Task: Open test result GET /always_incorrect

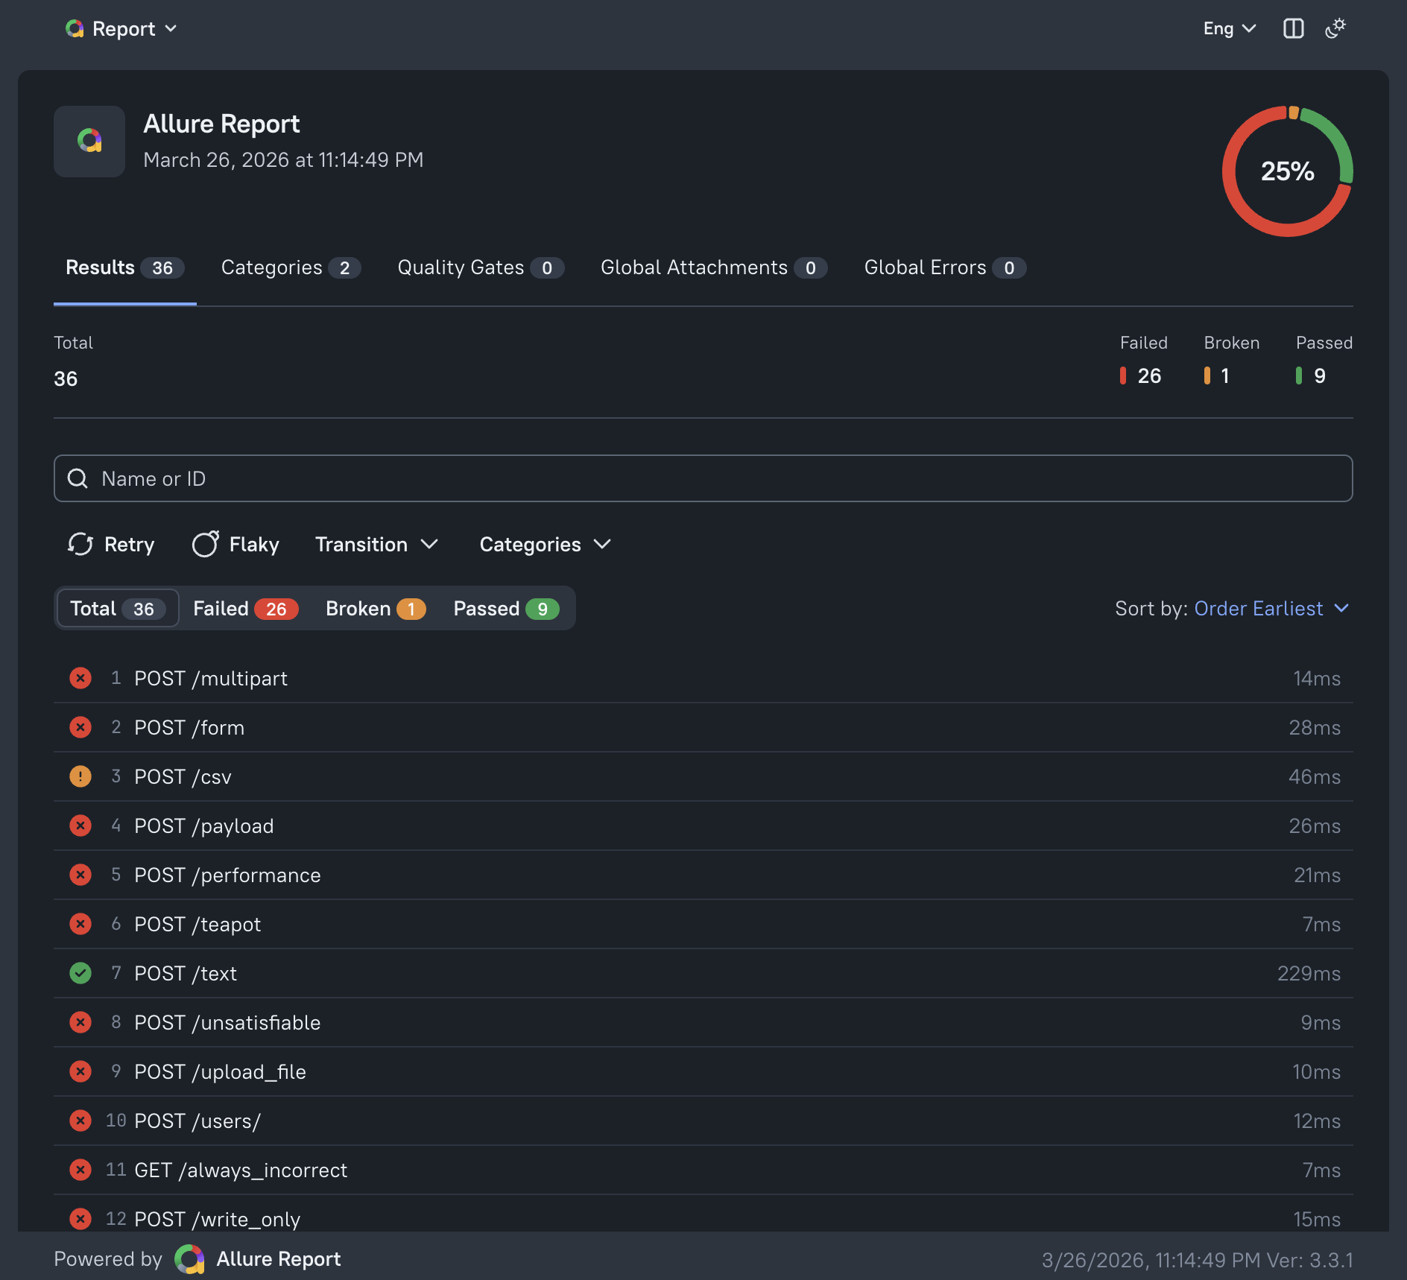Action: [703, 1170]
